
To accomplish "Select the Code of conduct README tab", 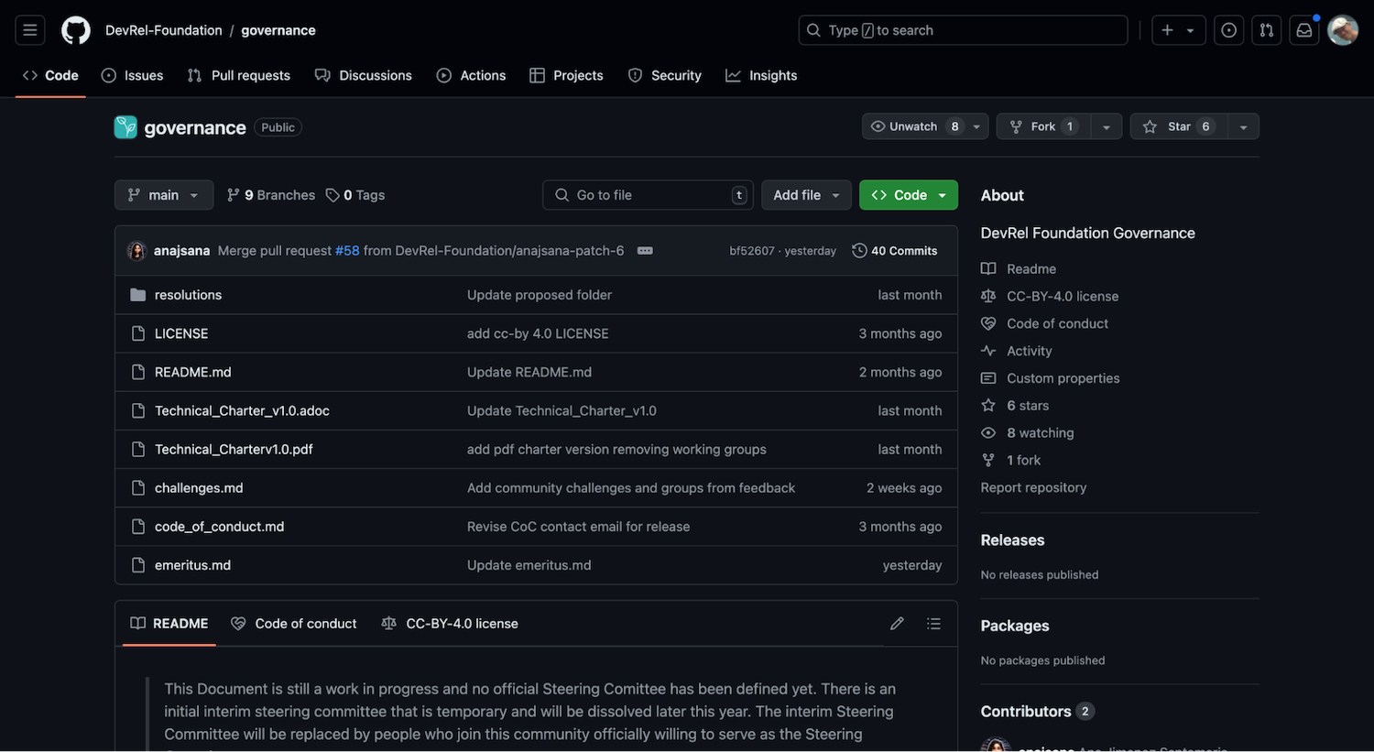I will (x=294, y=624).
